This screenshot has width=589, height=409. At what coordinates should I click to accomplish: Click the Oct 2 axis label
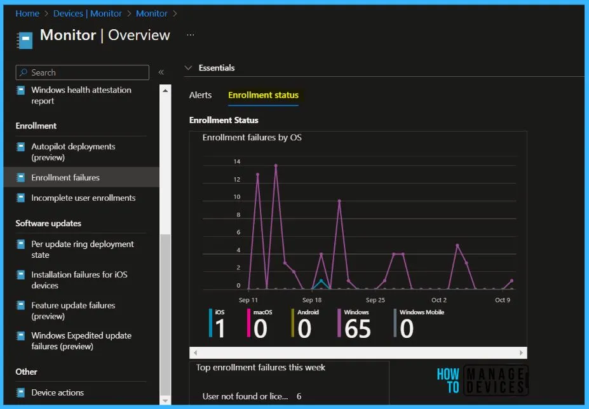(x=439, y=300)
